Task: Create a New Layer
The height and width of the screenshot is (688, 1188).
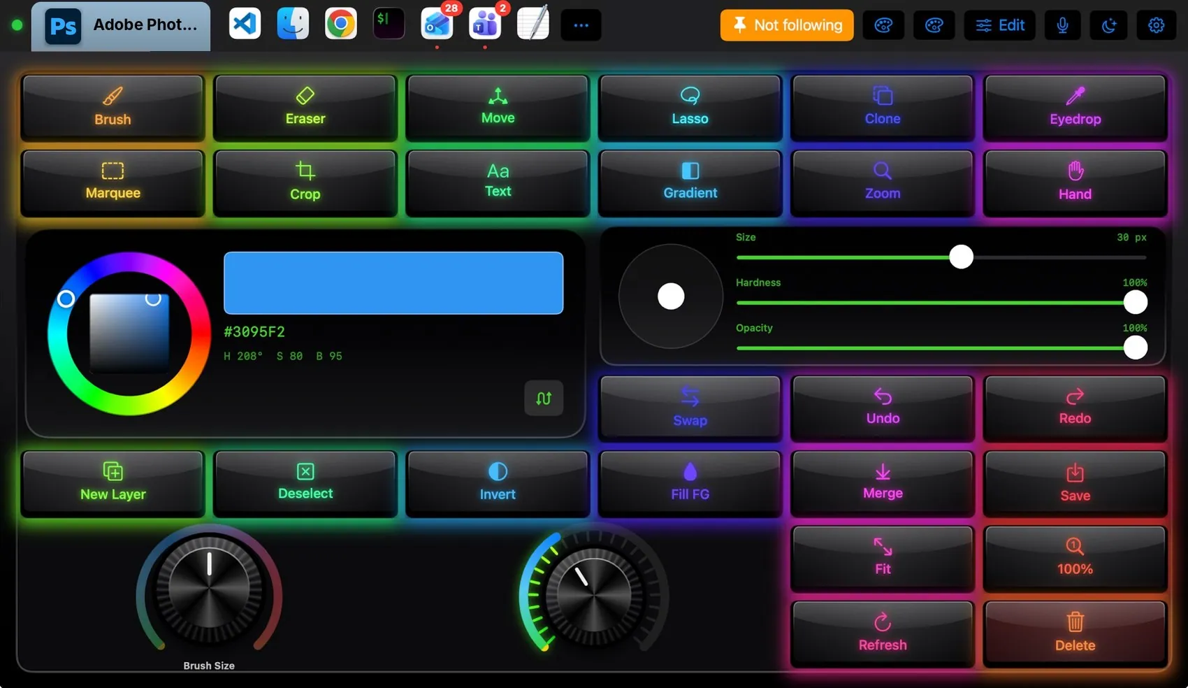Action: pos(113,483)
